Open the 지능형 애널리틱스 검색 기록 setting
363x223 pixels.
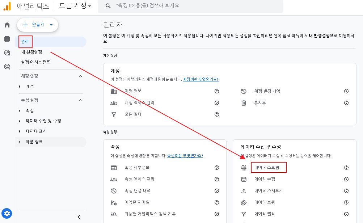pos(150,214)
